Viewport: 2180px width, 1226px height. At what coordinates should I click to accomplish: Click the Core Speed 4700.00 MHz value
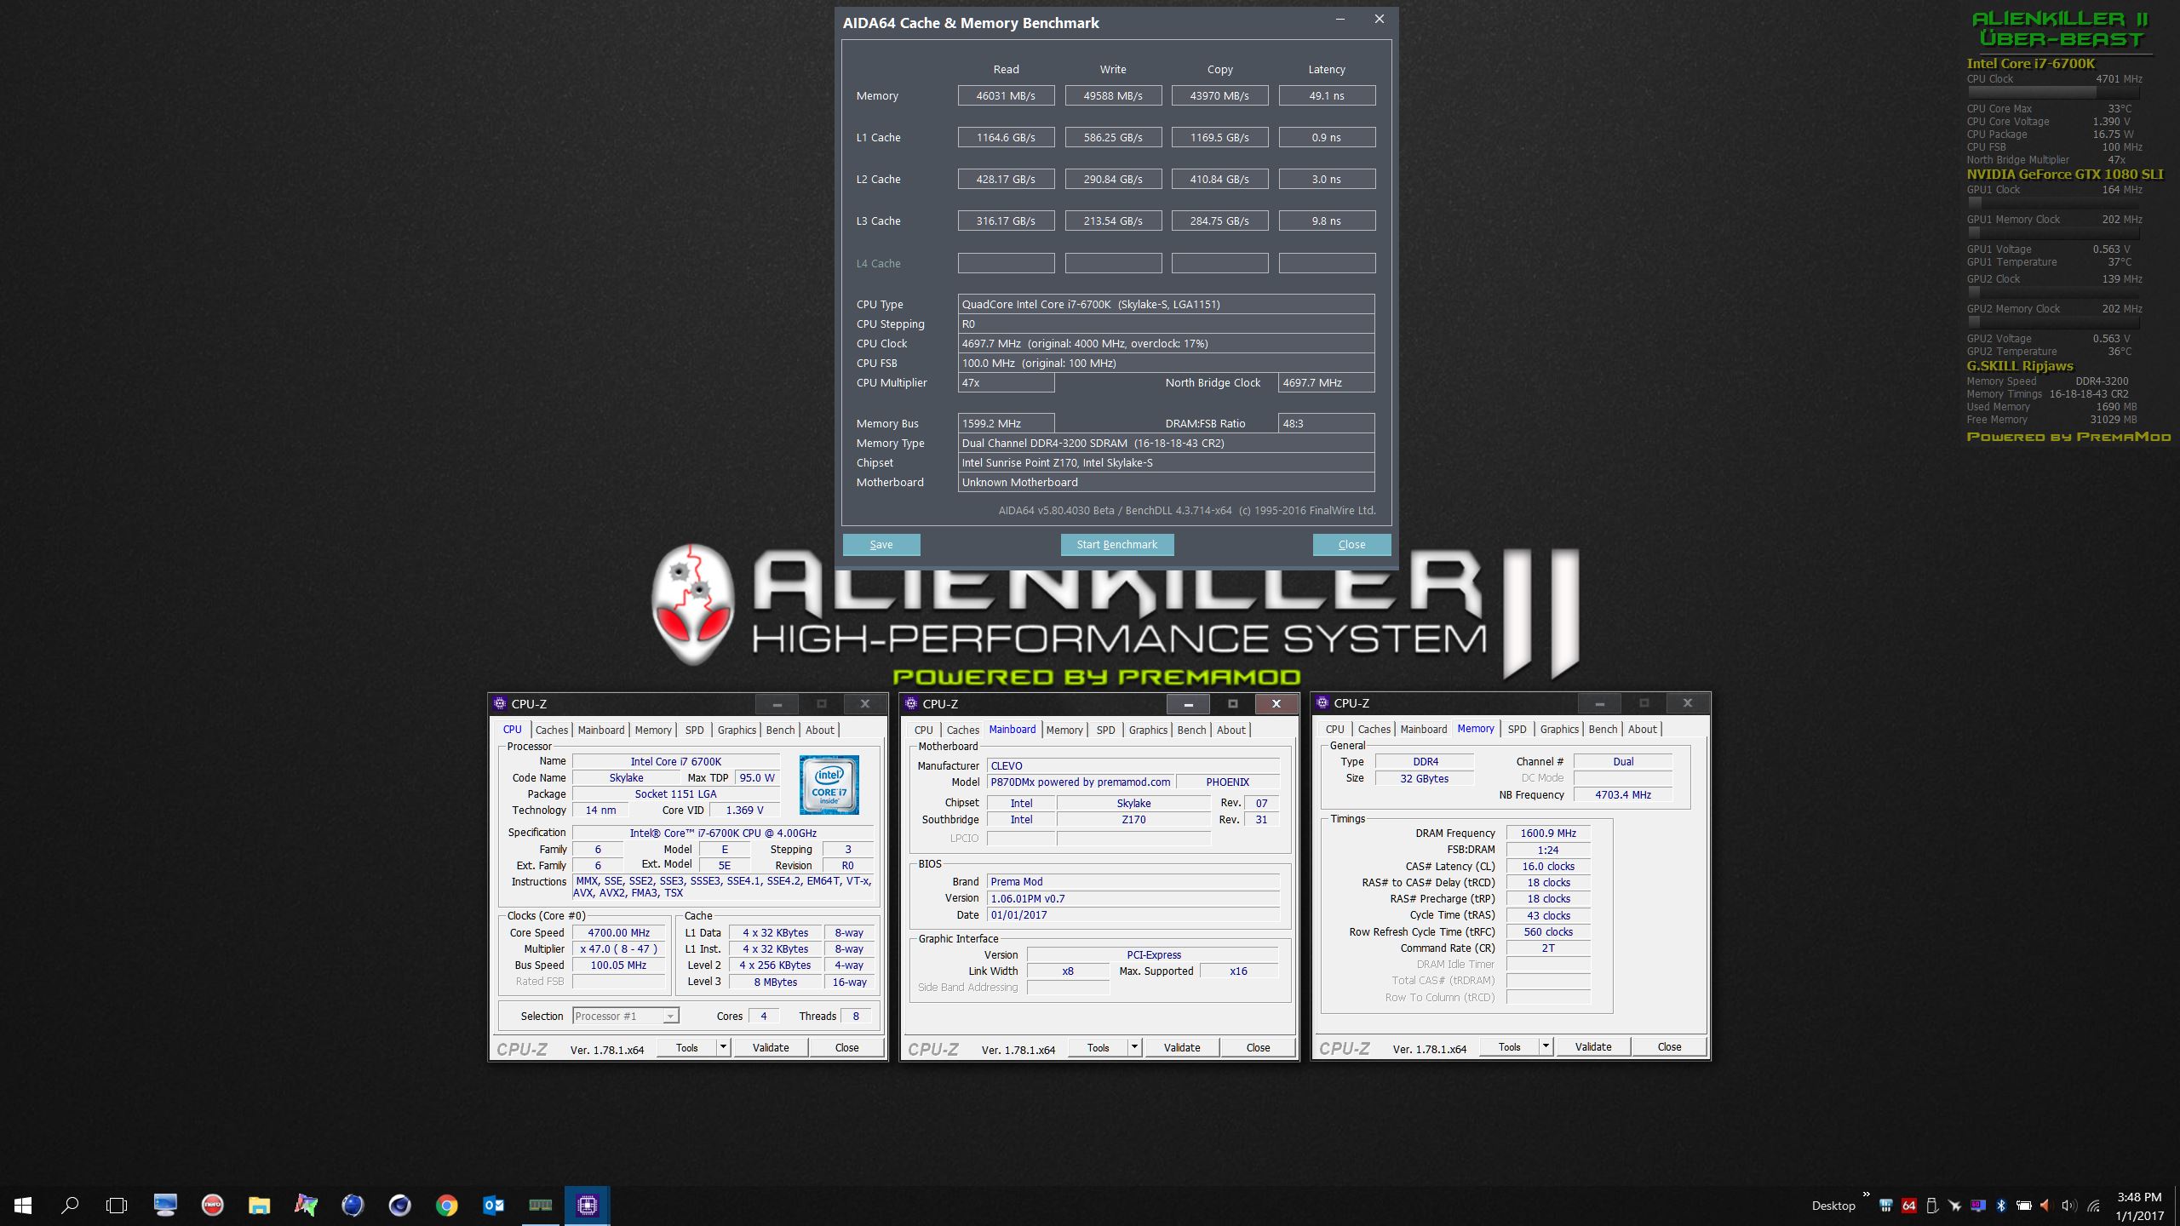pos(618,932)
